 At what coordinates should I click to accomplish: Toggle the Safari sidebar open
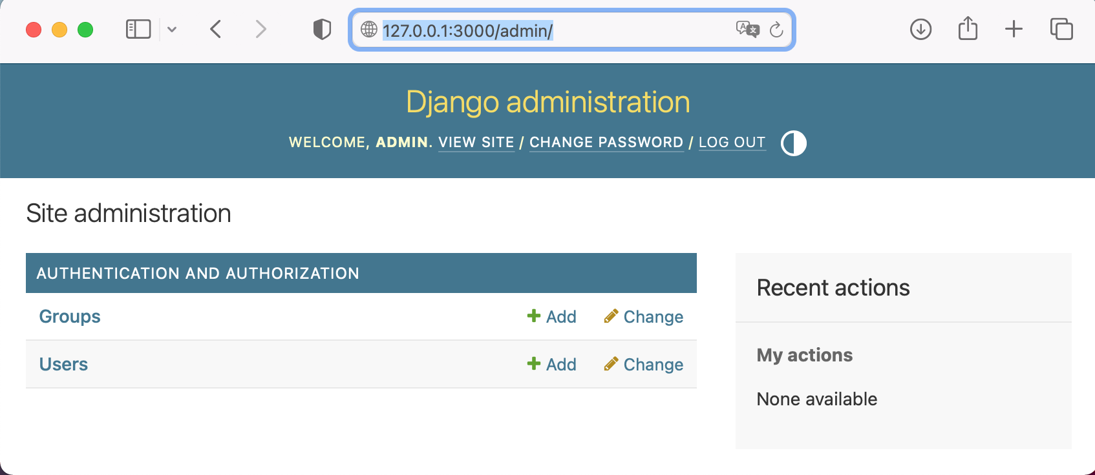click(137, 29)
